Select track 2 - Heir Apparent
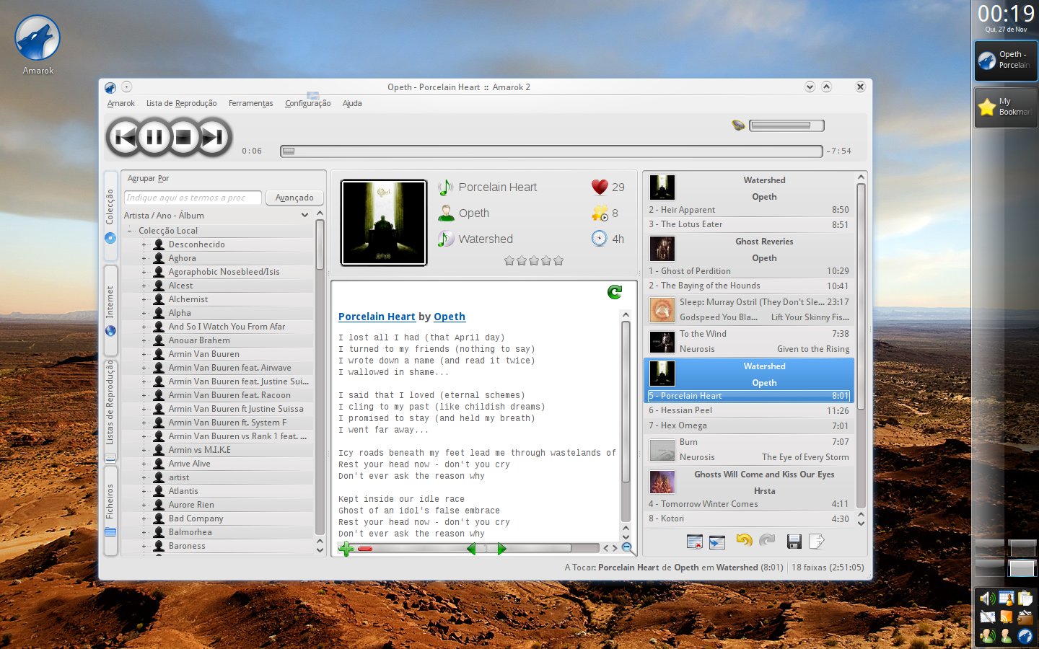 (748, 210)
